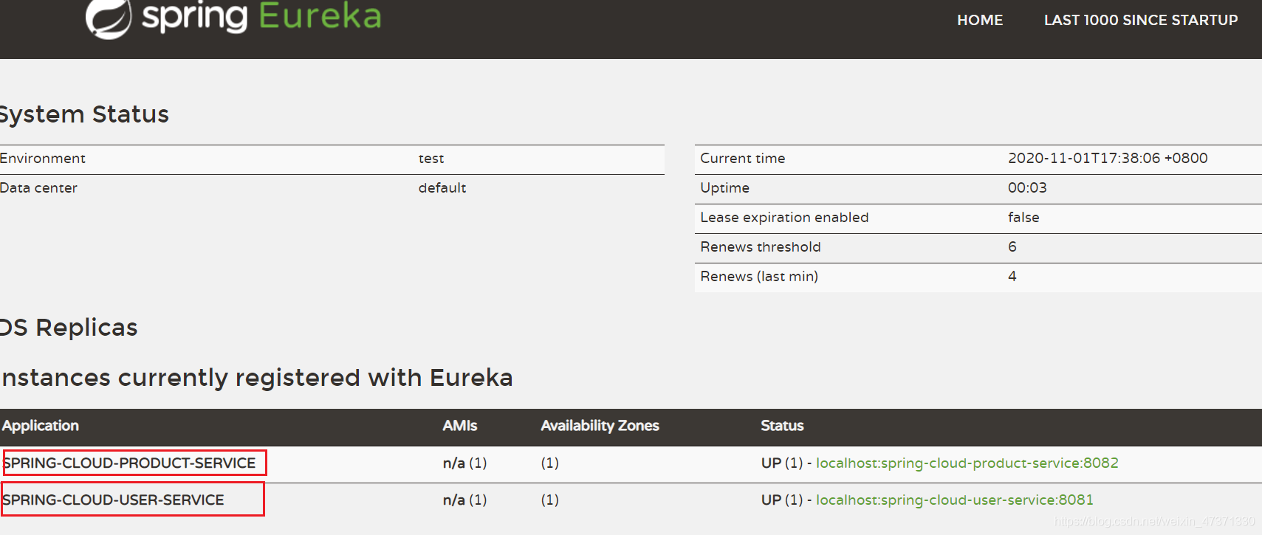Click the Renews threshold label

pos(761,247)
